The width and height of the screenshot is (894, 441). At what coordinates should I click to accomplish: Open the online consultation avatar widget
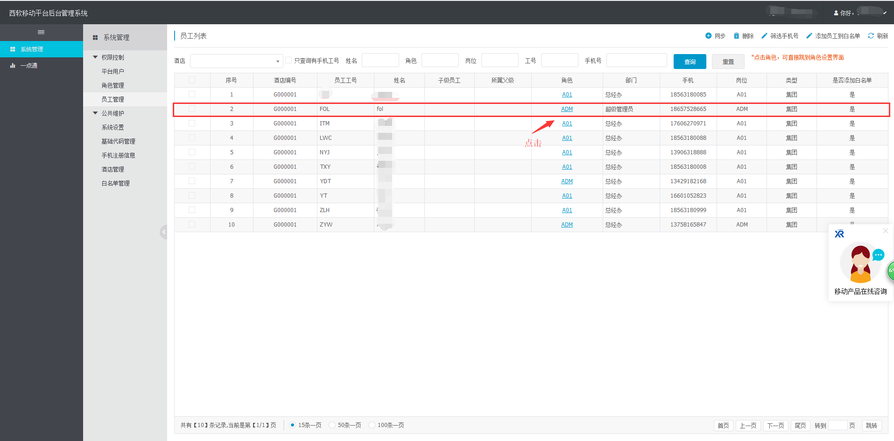click(860, 263)
